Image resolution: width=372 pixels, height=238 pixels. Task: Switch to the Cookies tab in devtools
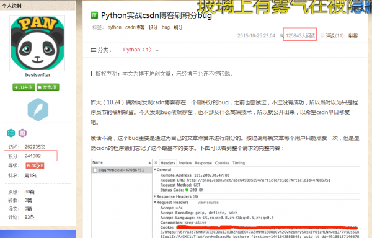(x=222, y=163)
